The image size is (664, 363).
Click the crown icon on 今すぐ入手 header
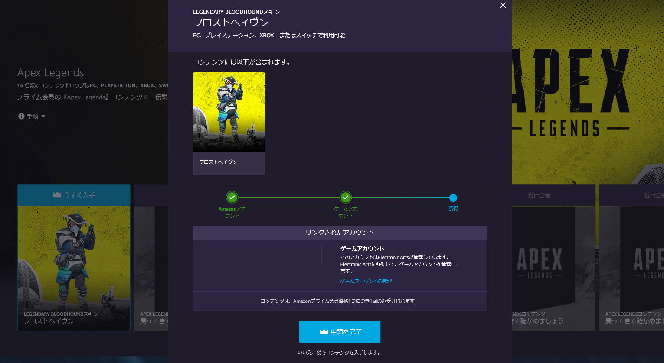coord(57,195)
